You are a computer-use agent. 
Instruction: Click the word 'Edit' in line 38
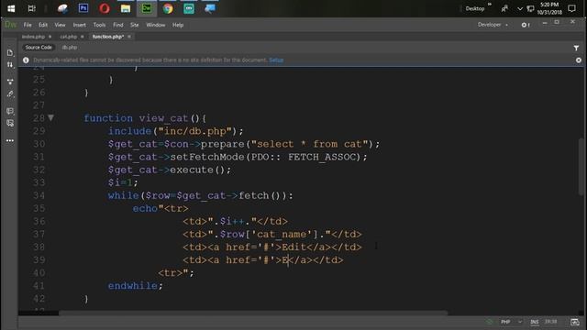[x=293, y=247]
